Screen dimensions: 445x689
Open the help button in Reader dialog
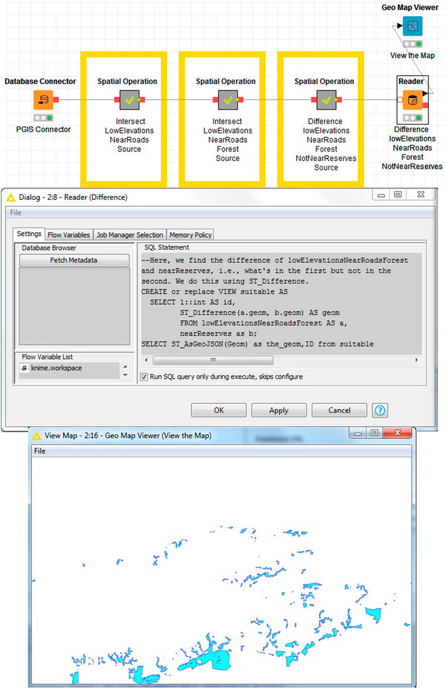[380, 411]
